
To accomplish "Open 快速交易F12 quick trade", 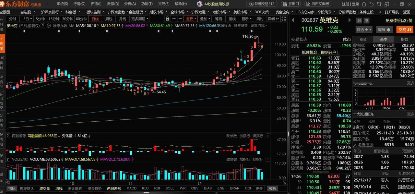I will coord(262,4).
